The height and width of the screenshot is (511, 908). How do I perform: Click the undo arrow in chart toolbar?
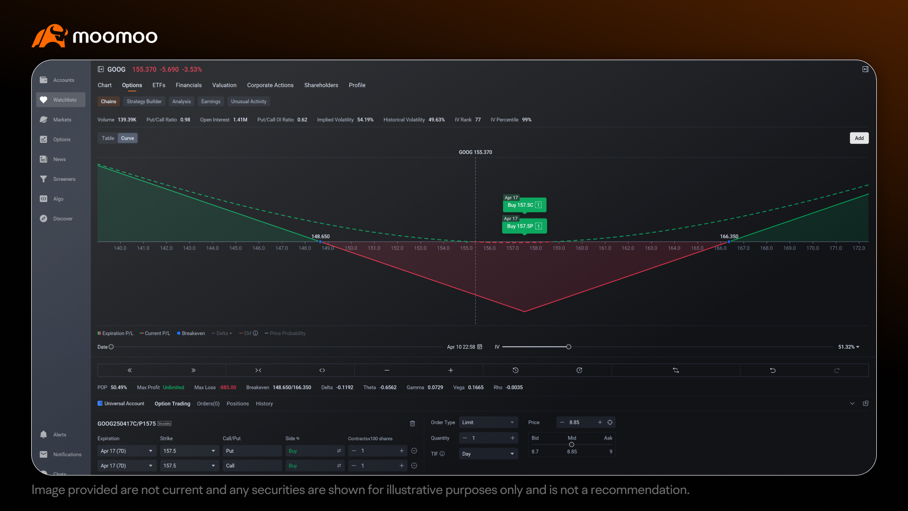point(772,370)
